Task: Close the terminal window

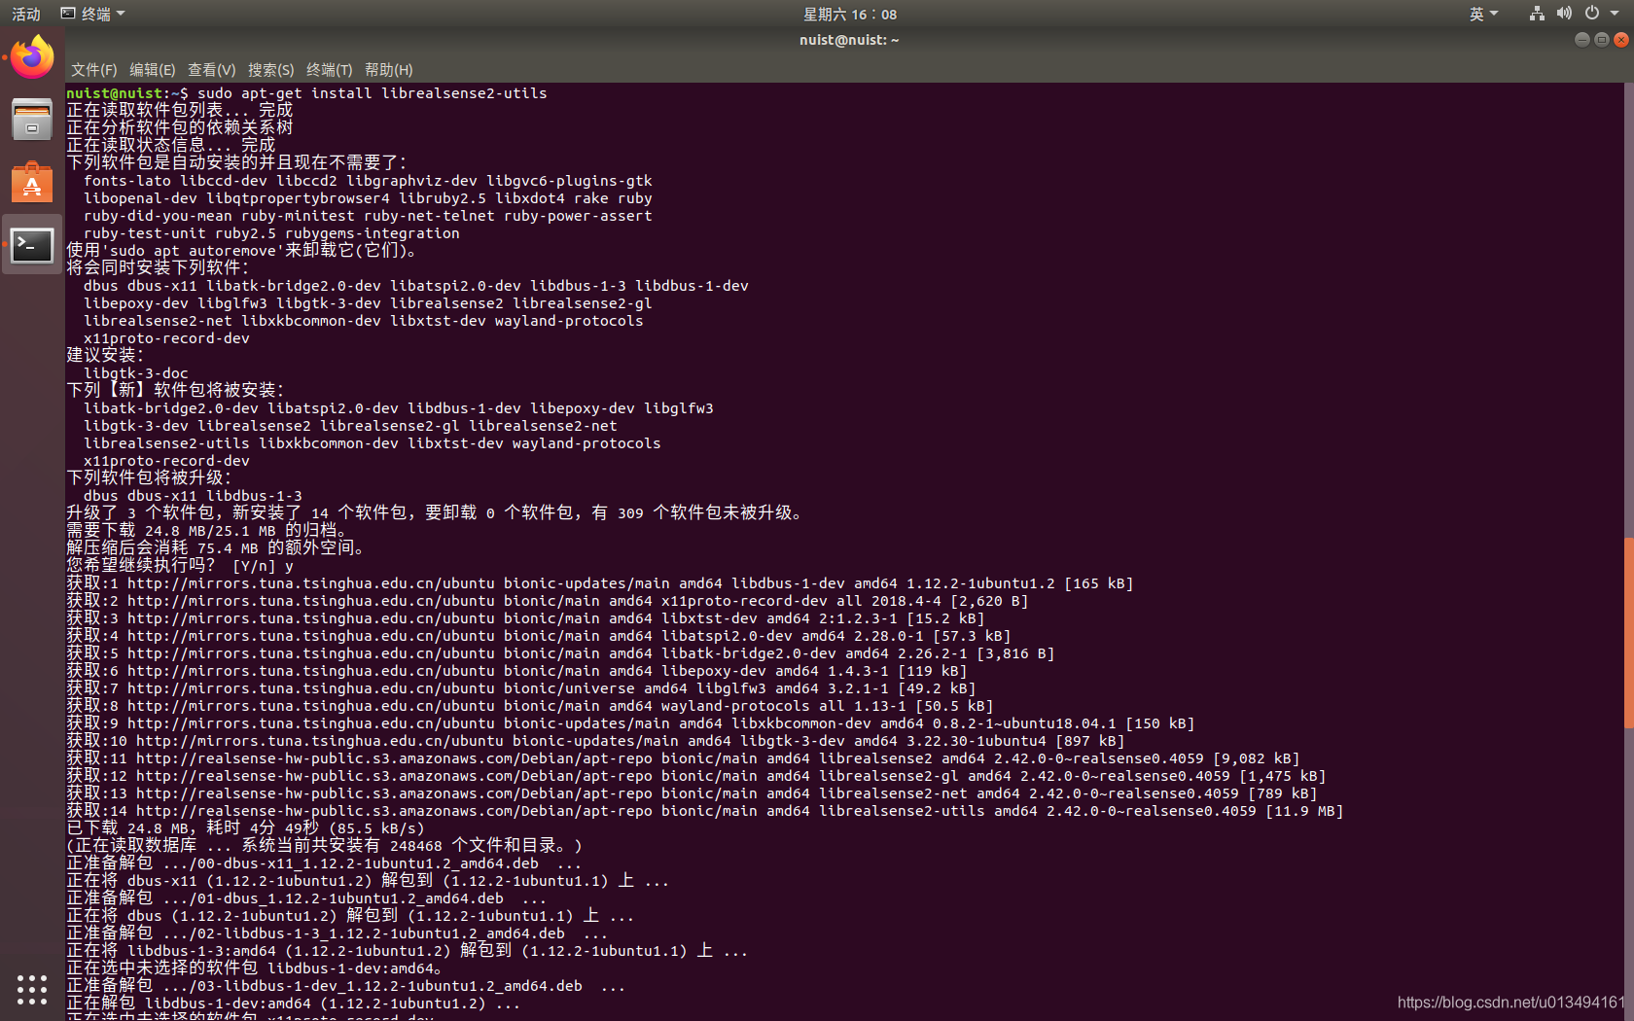Action: 1621,40
